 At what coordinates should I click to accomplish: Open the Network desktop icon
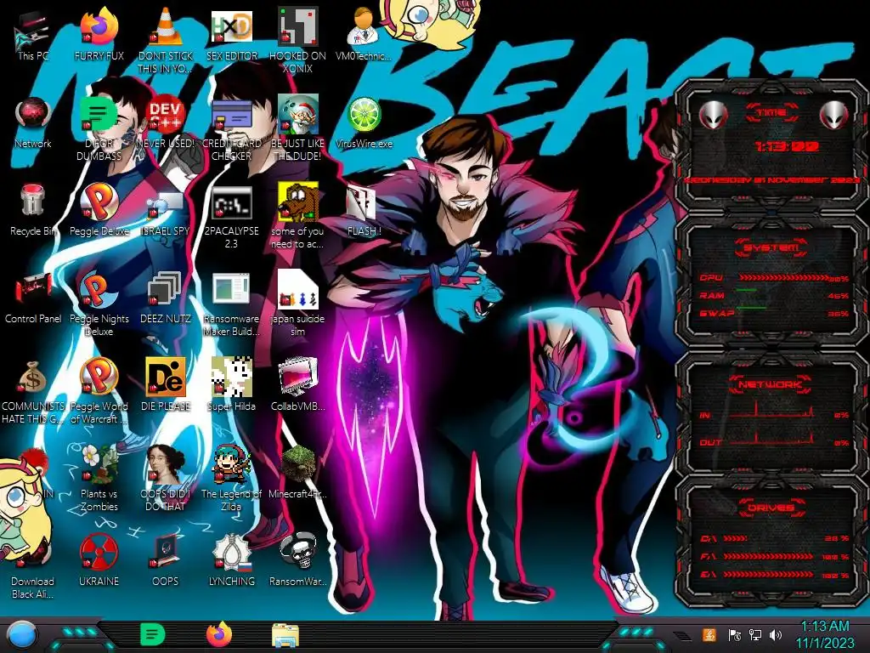pyautogui.click(x=33, y=122)
